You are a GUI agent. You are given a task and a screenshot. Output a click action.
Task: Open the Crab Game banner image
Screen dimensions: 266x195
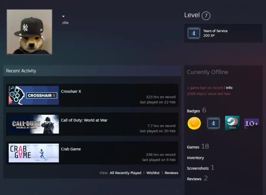pyautogui.click(x=34, y=153)
